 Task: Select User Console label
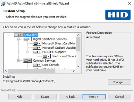tap(51, 65)
